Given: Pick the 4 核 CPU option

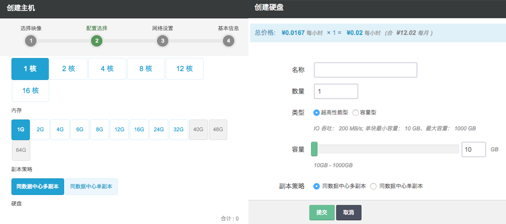Looking at the screenshot, I should coord(107,69).
